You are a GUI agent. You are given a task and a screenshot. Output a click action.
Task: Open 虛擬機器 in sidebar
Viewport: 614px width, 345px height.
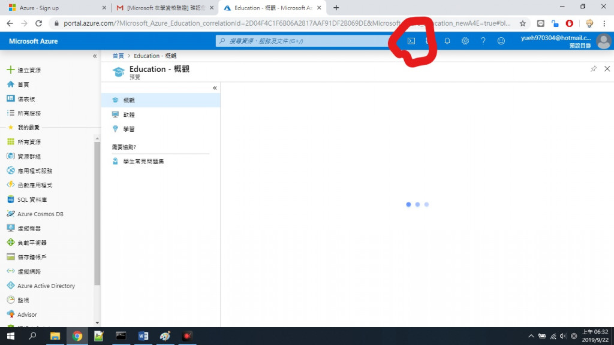(x=29, y=228)
